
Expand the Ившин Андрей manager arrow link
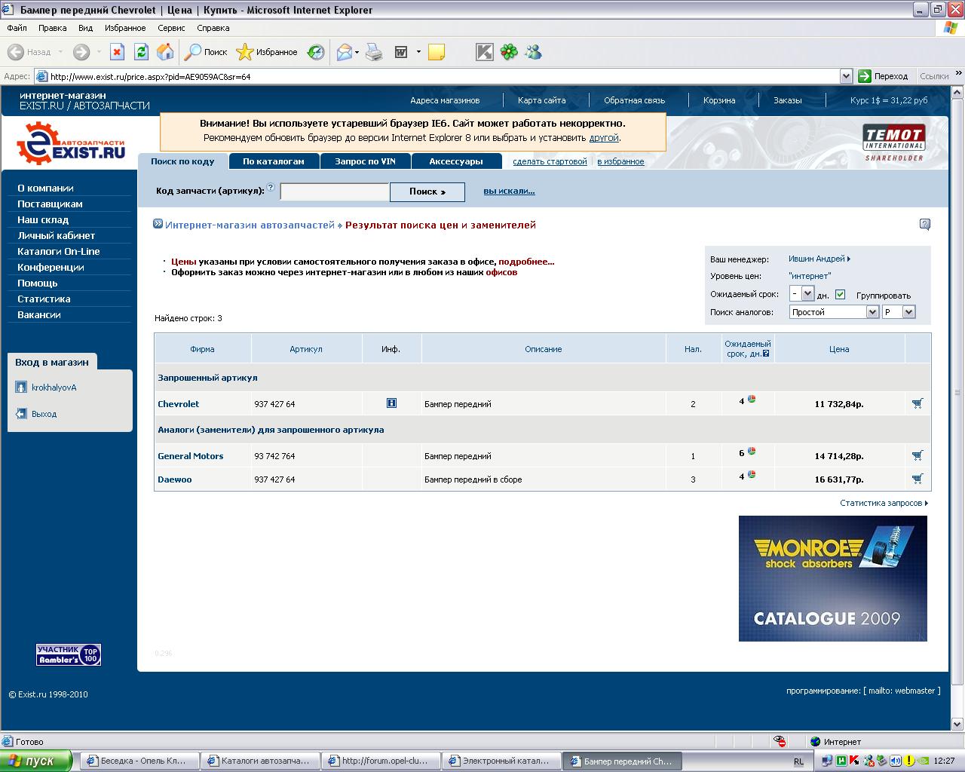[819, 259]
